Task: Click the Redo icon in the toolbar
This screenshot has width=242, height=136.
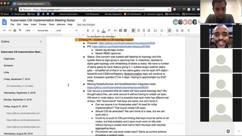Action: coord(10,31)
